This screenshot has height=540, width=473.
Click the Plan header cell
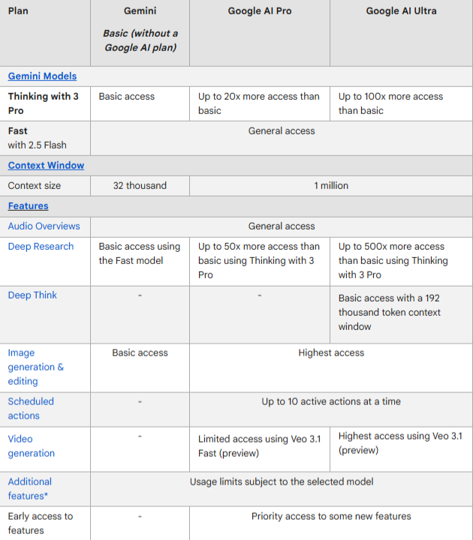pos(18,11)
